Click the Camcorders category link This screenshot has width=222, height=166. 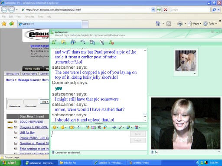coord(29,73)
